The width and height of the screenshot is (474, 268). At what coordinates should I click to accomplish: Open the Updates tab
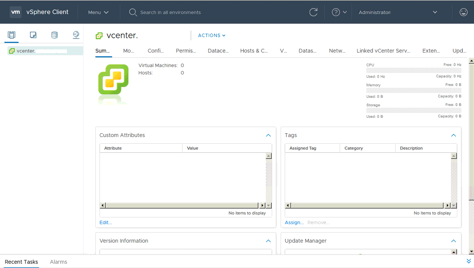pyautogui.click(x=460, y=51)
